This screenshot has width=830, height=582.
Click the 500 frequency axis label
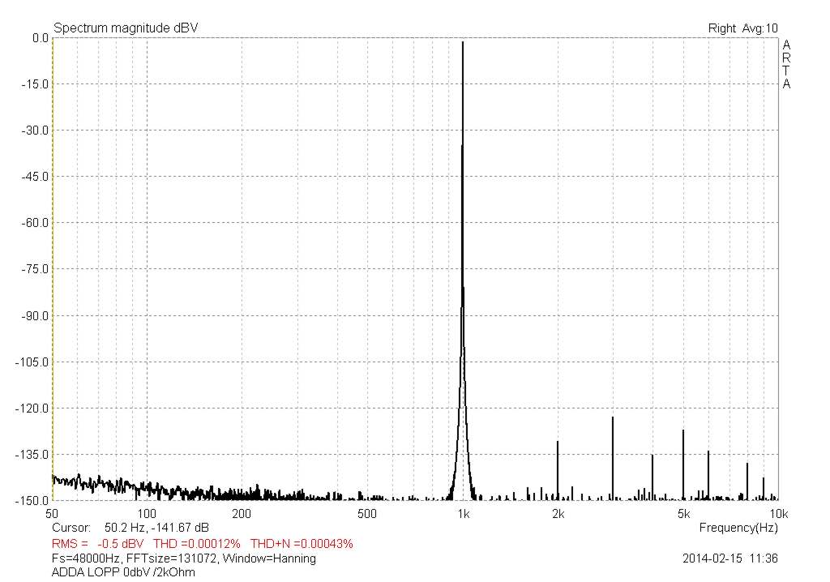click(x=367, y=514)
